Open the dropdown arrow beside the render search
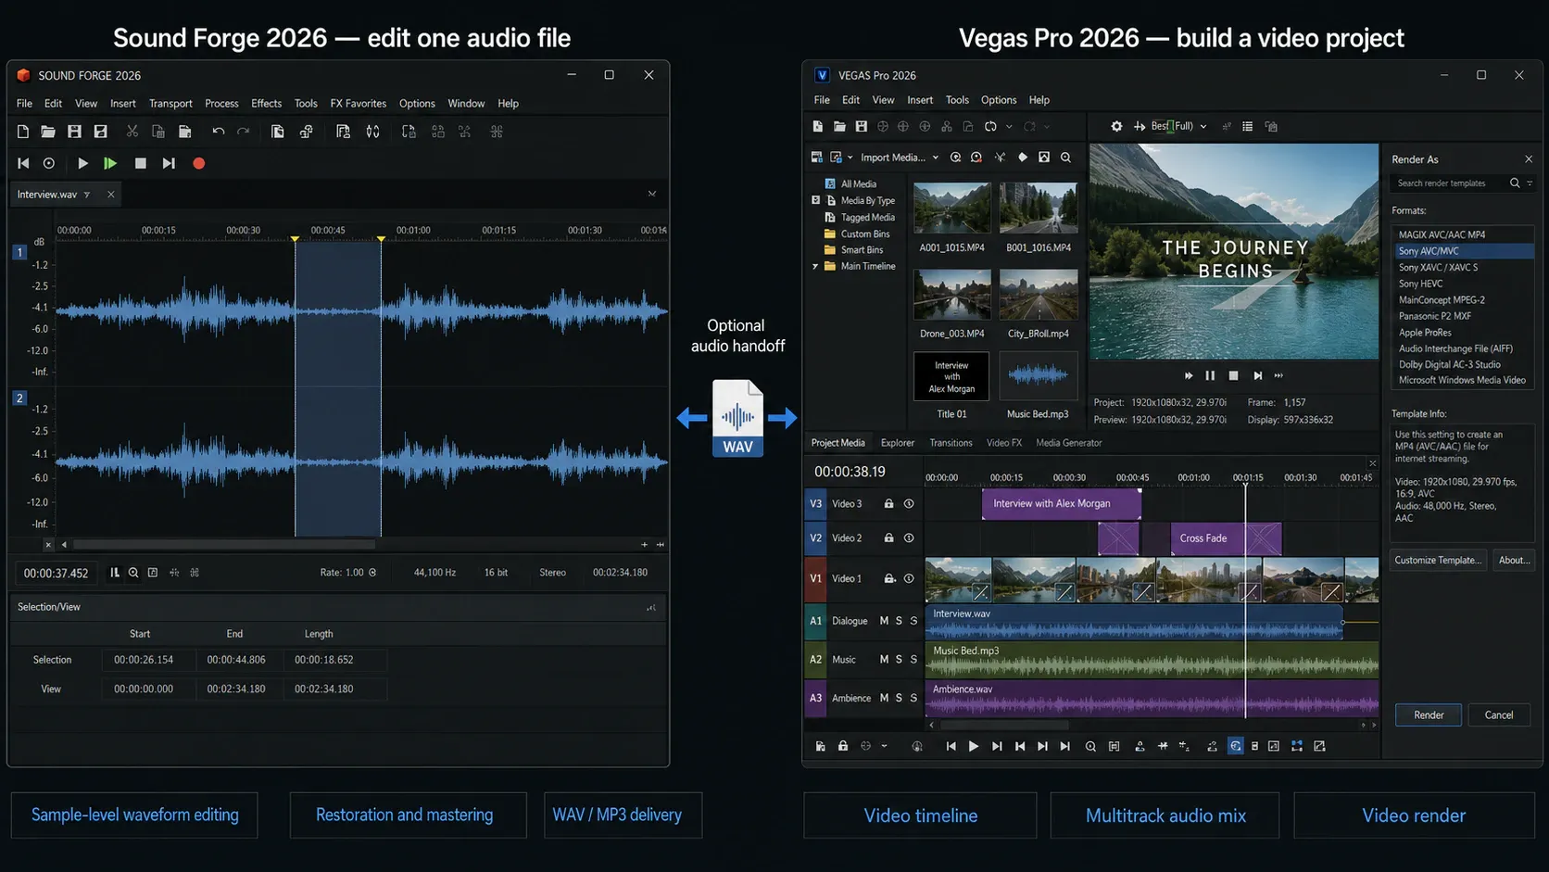This screenshot has height=872, width=1549. pos(1530,183)
